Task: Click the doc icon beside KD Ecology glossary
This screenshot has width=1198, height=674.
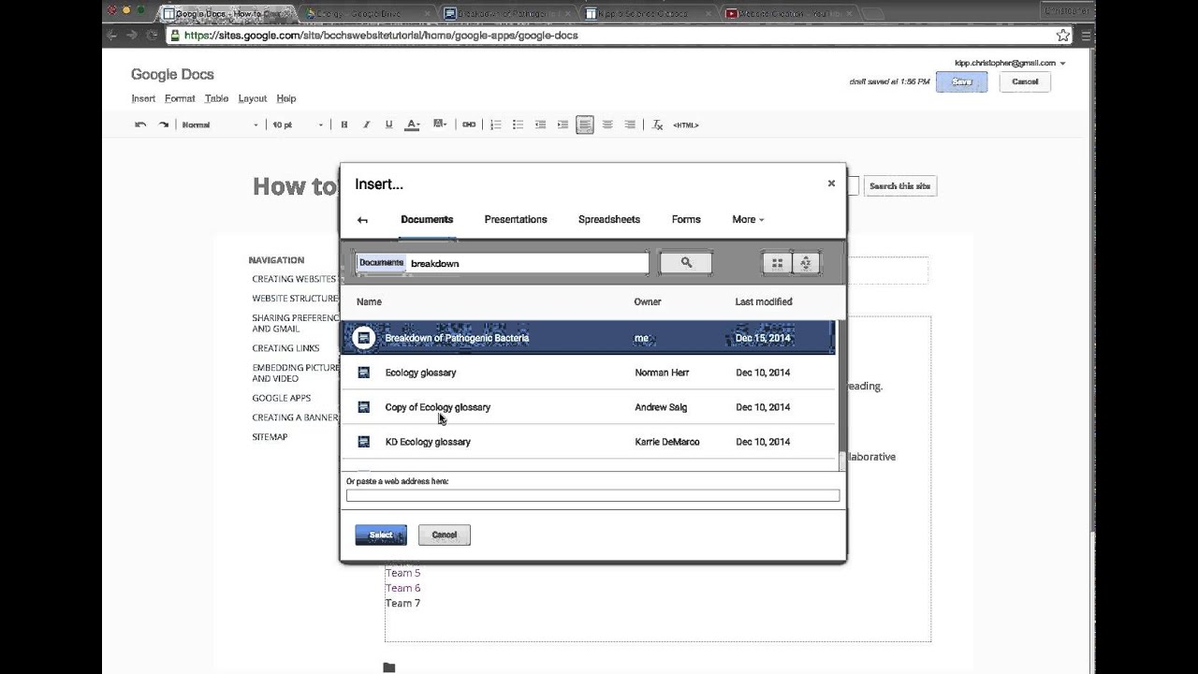Action: tap(364, 442)
